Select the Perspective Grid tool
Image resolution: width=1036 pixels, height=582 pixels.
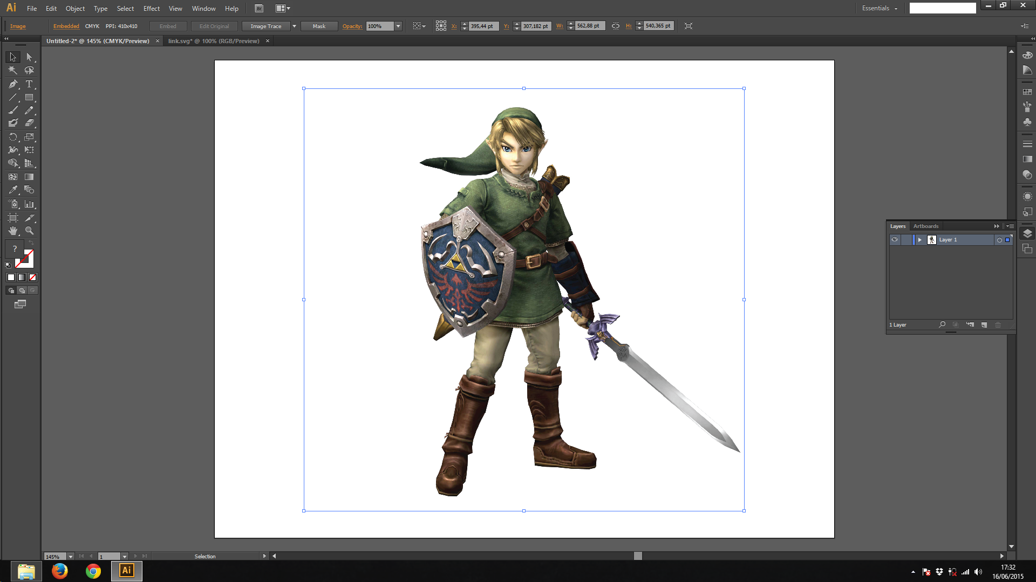click(30, 163)
